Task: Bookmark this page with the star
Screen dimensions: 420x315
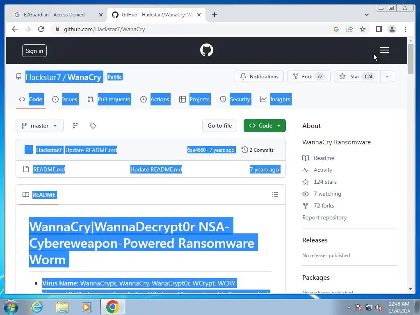Action: [363, 29]
